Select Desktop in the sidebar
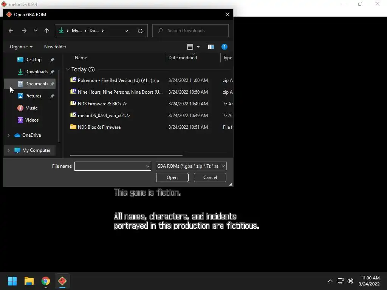Image resolution: width=387 pixels, height=290 pixels. click(29, 60)
